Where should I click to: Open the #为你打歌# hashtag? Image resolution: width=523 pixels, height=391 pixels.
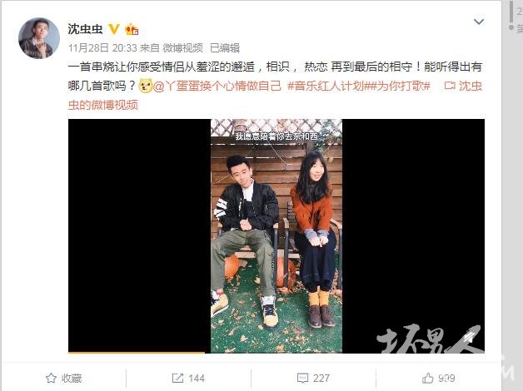click(x=399, y=87)
